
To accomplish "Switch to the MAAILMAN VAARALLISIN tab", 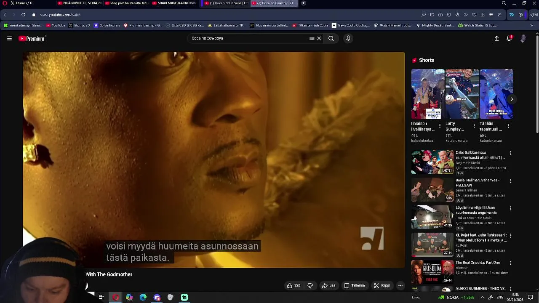I will pyautogui.click(x=173, y=3).
